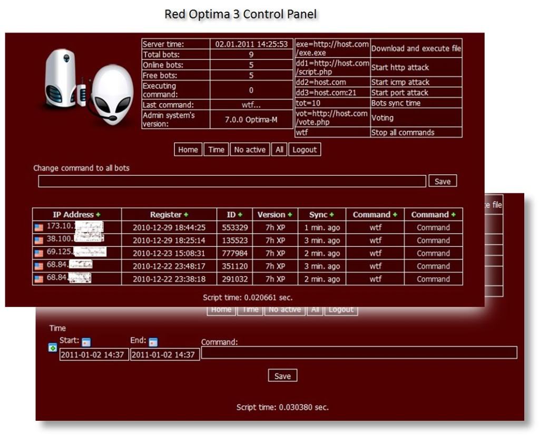The width and height of the screenshot is (539, 436).
Task: Click the flag icon in the 173.10 row
Action: pos(39,227)
